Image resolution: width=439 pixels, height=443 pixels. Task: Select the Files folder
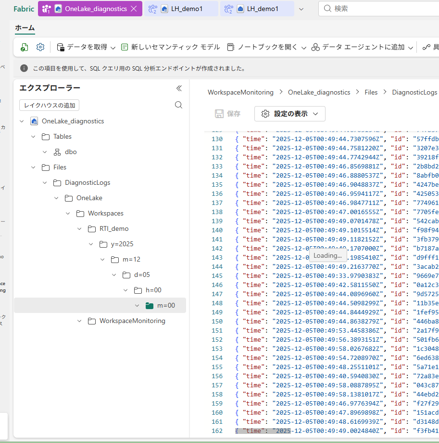(60, 167)
